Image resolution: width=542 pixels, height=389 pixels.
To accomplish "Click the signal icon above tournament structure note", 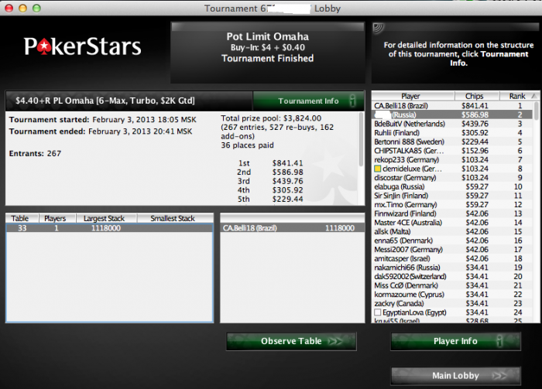I will pyautogui.click(x=378, y=29).
